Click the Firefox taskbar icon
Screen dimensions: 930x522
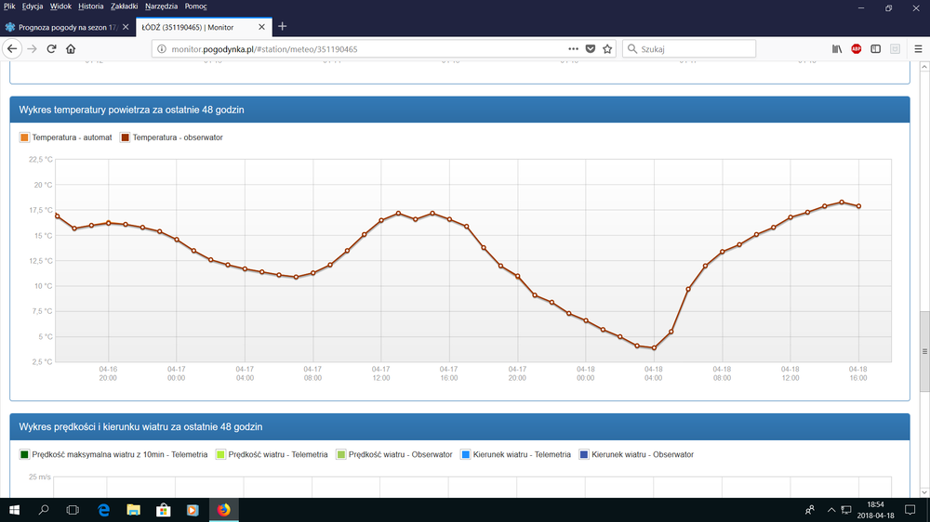pos(223,510)
